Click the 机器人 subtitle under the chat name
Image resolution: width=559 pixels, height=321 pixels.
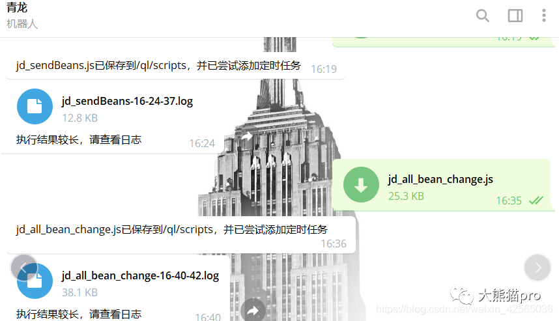pyautogui.click(x=21, y=24)
